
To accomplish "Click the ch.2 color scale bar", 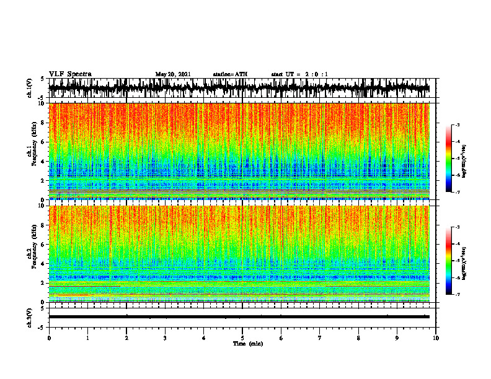I will (448, 261).
